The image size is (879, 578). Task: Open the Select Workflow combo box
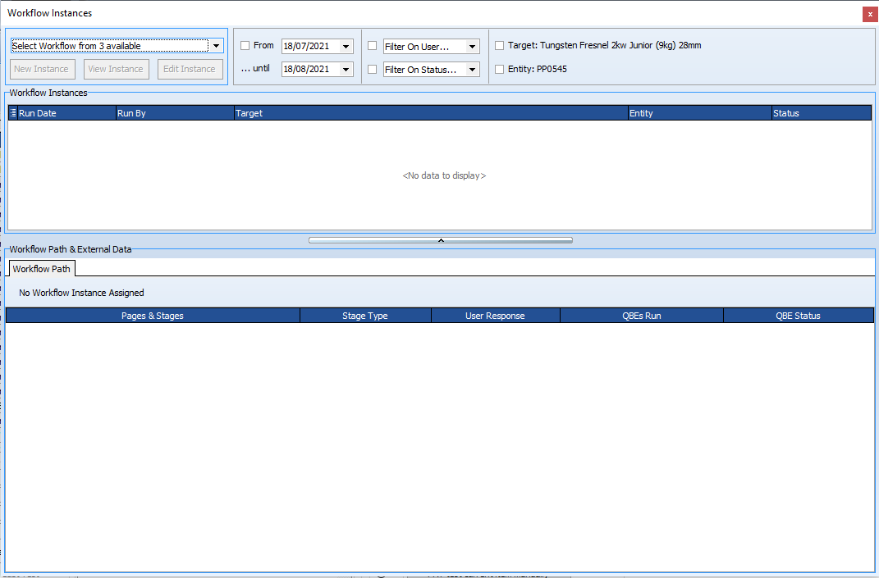(216, 45)
